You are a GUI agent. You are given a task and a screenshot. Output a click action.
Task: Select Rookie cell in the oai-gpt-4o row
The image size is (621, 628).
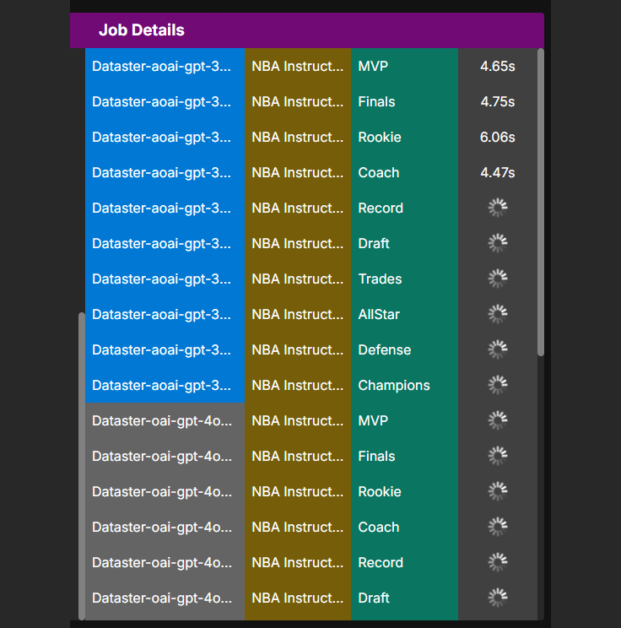(x=404, y=491)
